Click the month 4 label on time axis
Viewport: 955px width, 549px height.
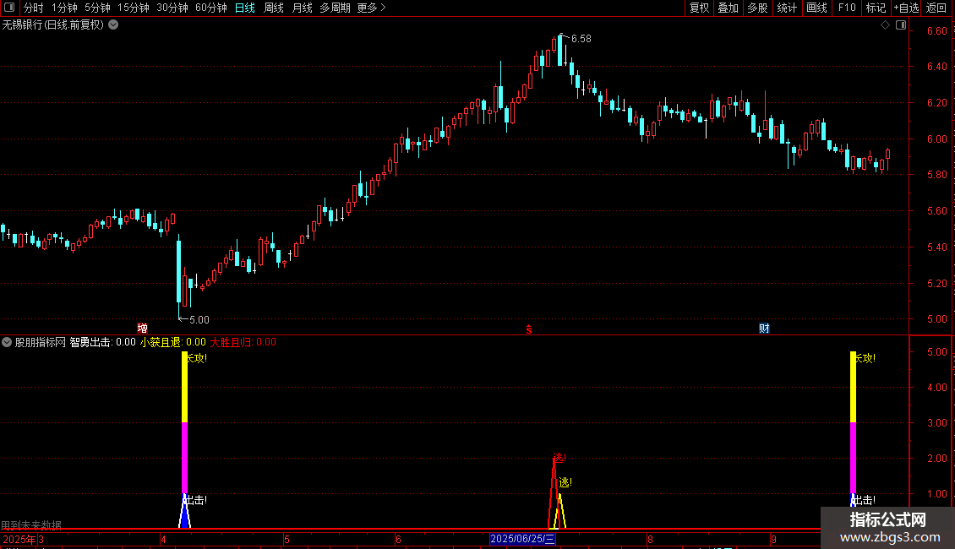click(163, 539)
